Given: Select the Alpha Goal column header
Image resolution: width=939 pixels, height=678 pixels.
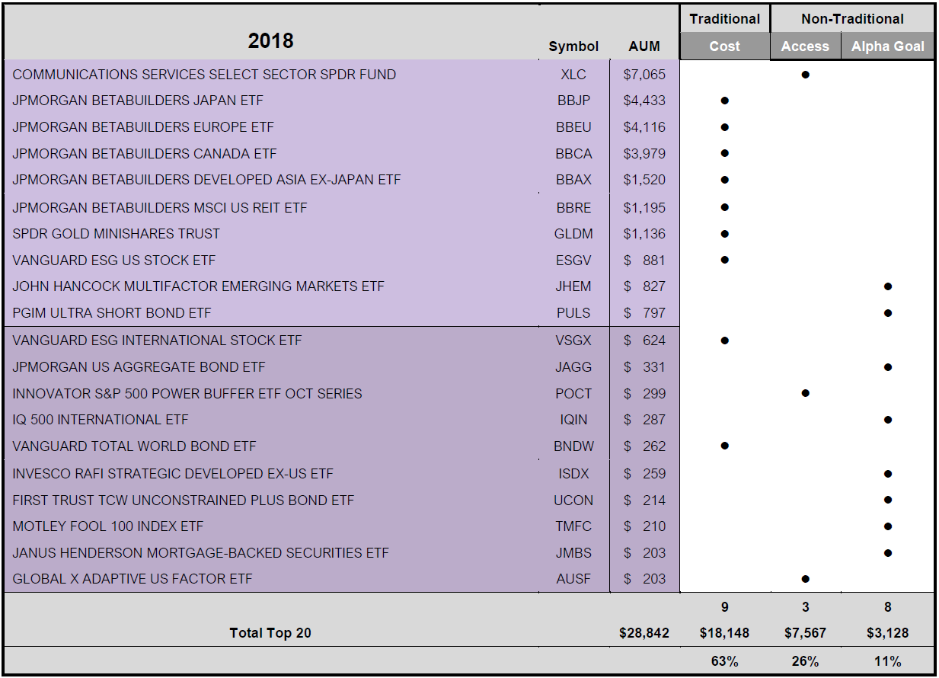Looking at the screenshot, I should click(x=888, y=46).
